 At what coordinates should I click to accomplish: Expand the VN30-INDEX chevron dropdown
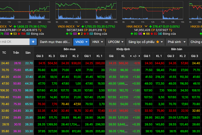pyautogui.click(x=78, y=27)
